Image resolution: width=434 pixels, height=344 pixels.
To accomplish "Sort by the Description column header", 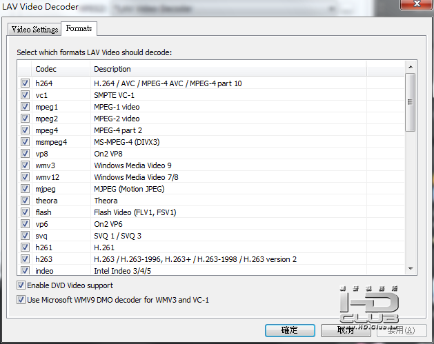I will tap(228, 69).
